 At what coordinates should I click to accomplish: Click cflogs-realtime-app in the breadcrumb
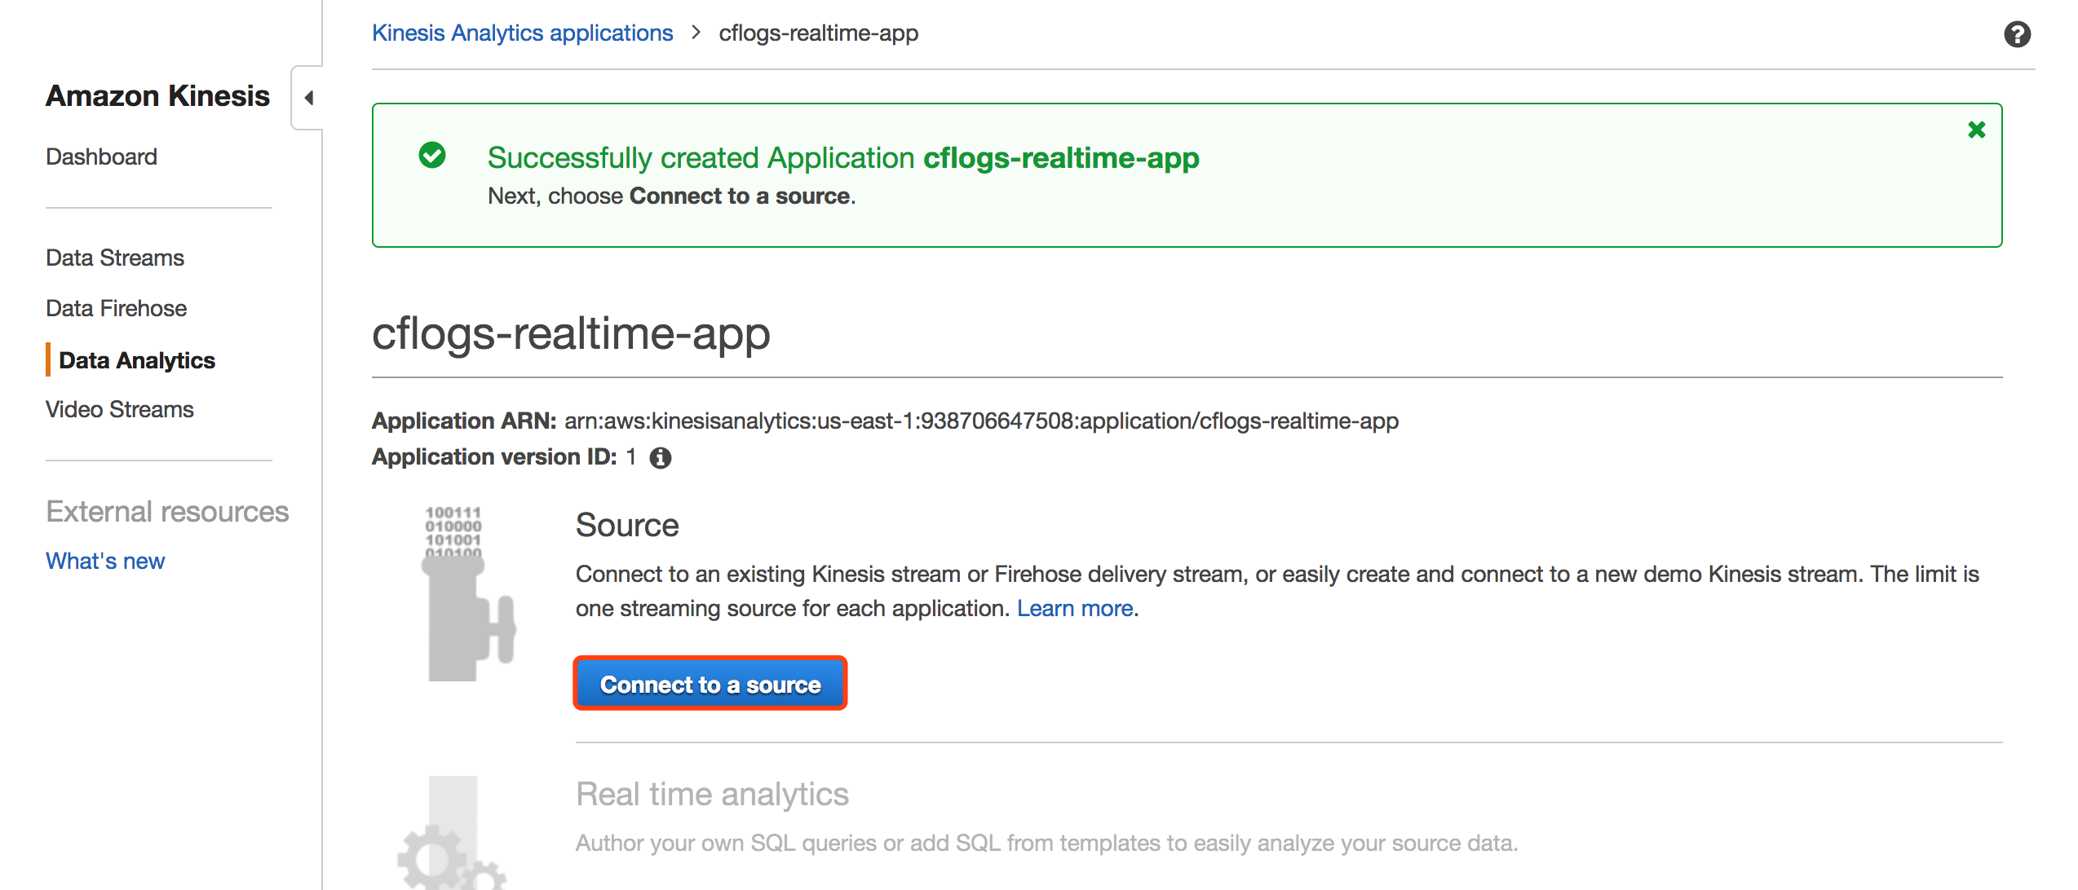pos(818,33)
